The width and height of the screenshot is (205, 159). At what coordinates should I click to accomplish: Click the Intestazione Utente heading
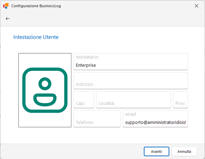(36, 37)
